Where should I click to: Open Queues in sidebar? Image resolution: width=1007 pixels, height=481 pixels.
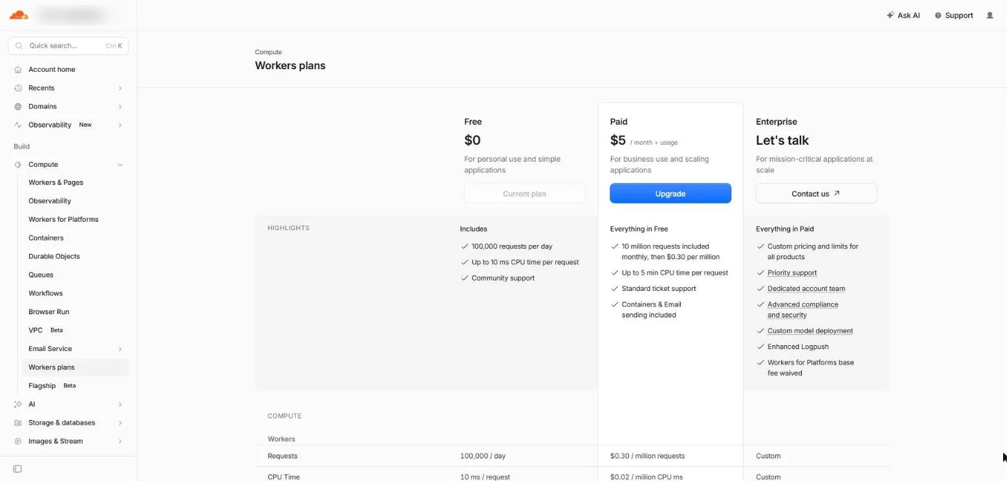[x=75, y=275]
